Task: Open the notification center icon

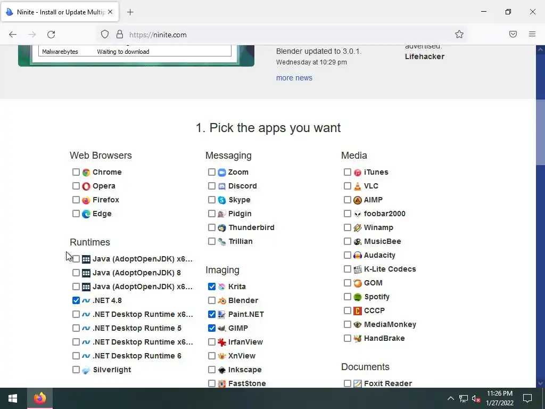Action: 527,398
